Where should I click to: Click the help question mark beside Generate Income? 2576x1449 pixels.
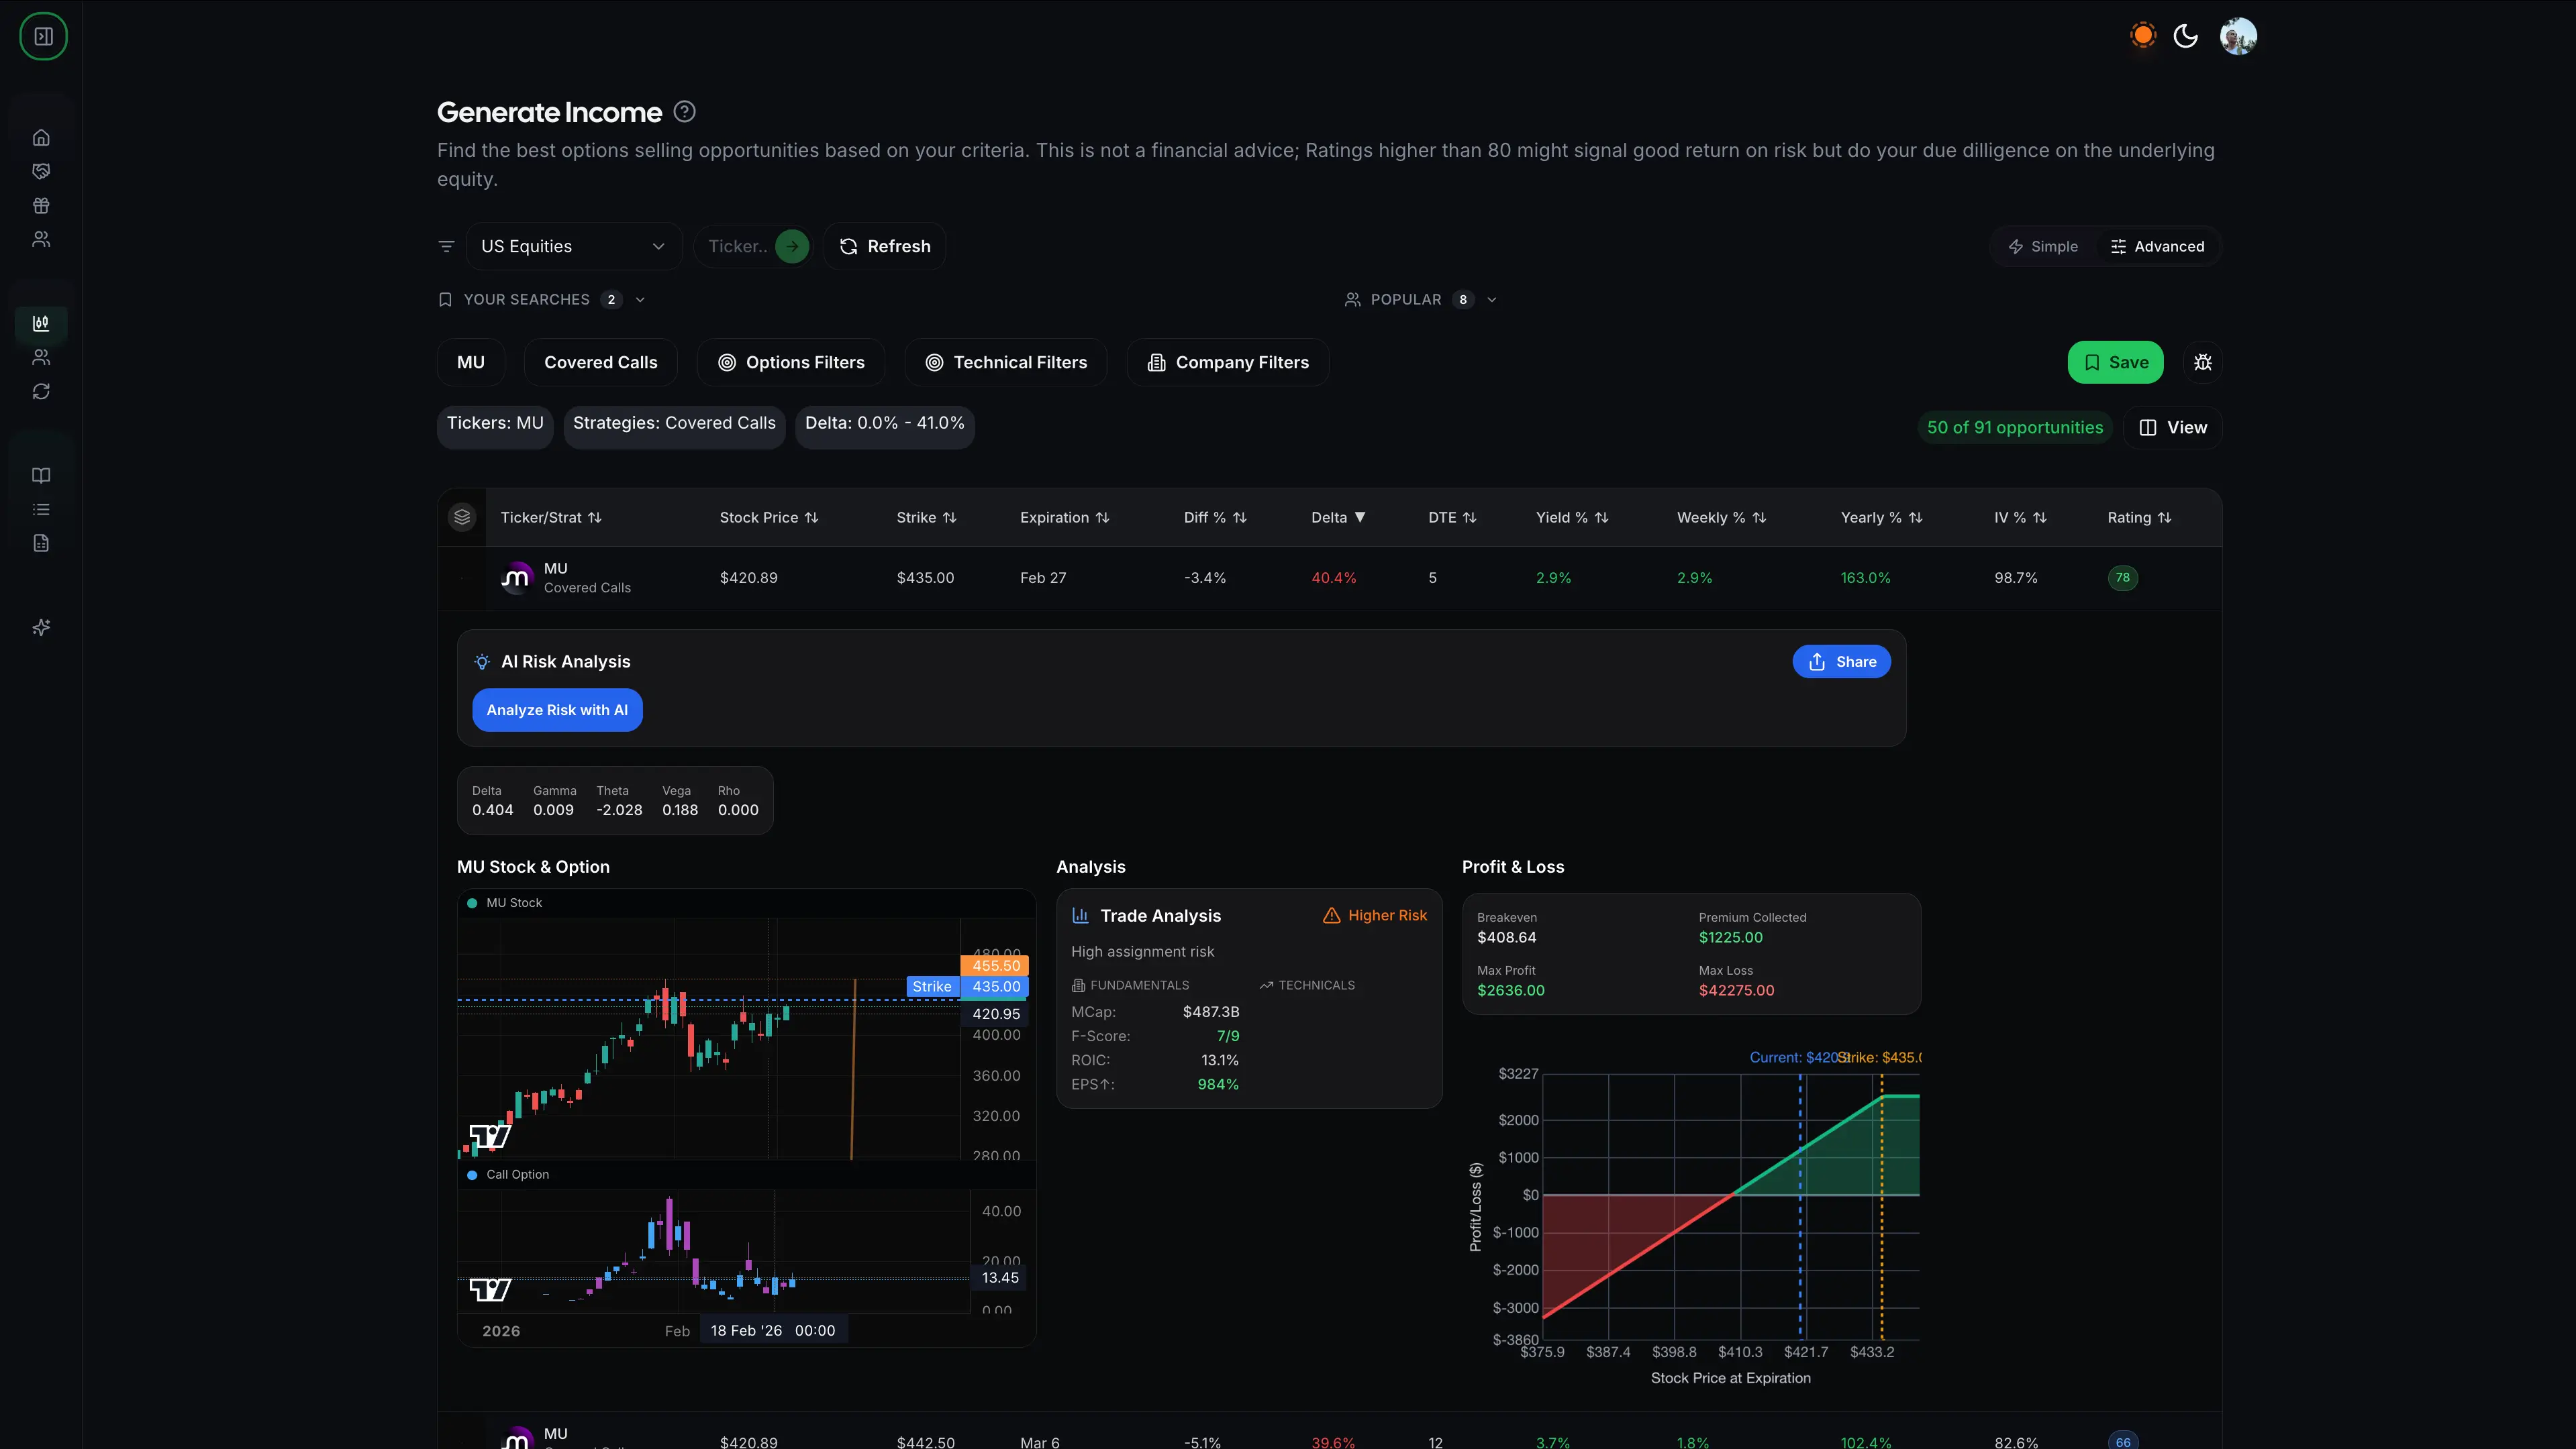(684, 112)
